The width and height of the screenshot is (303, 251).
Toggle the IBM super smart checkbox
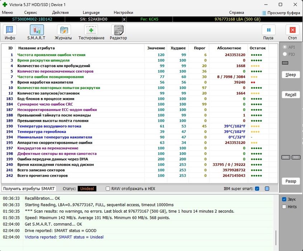point(257,189)
